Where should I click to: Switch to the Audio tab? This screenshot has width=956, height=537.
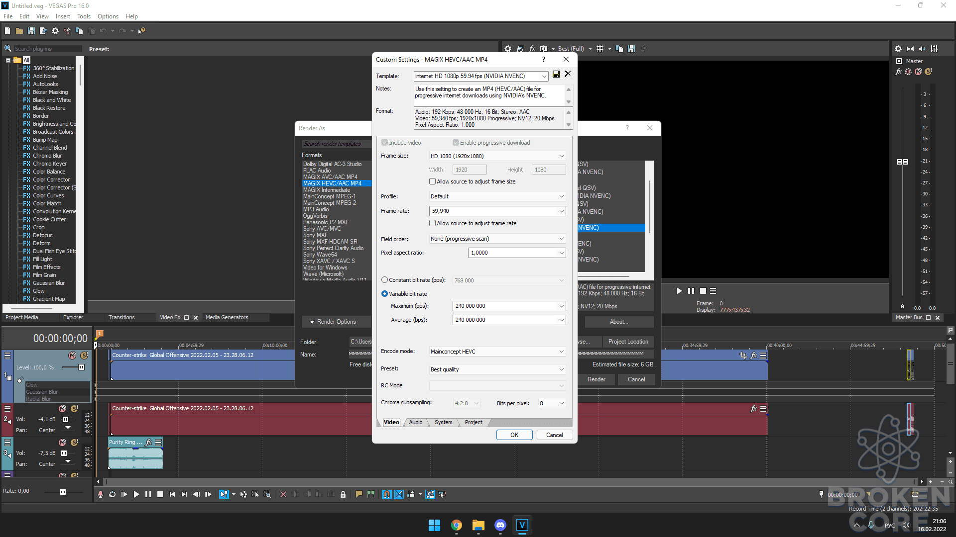[x=415, y=422]
